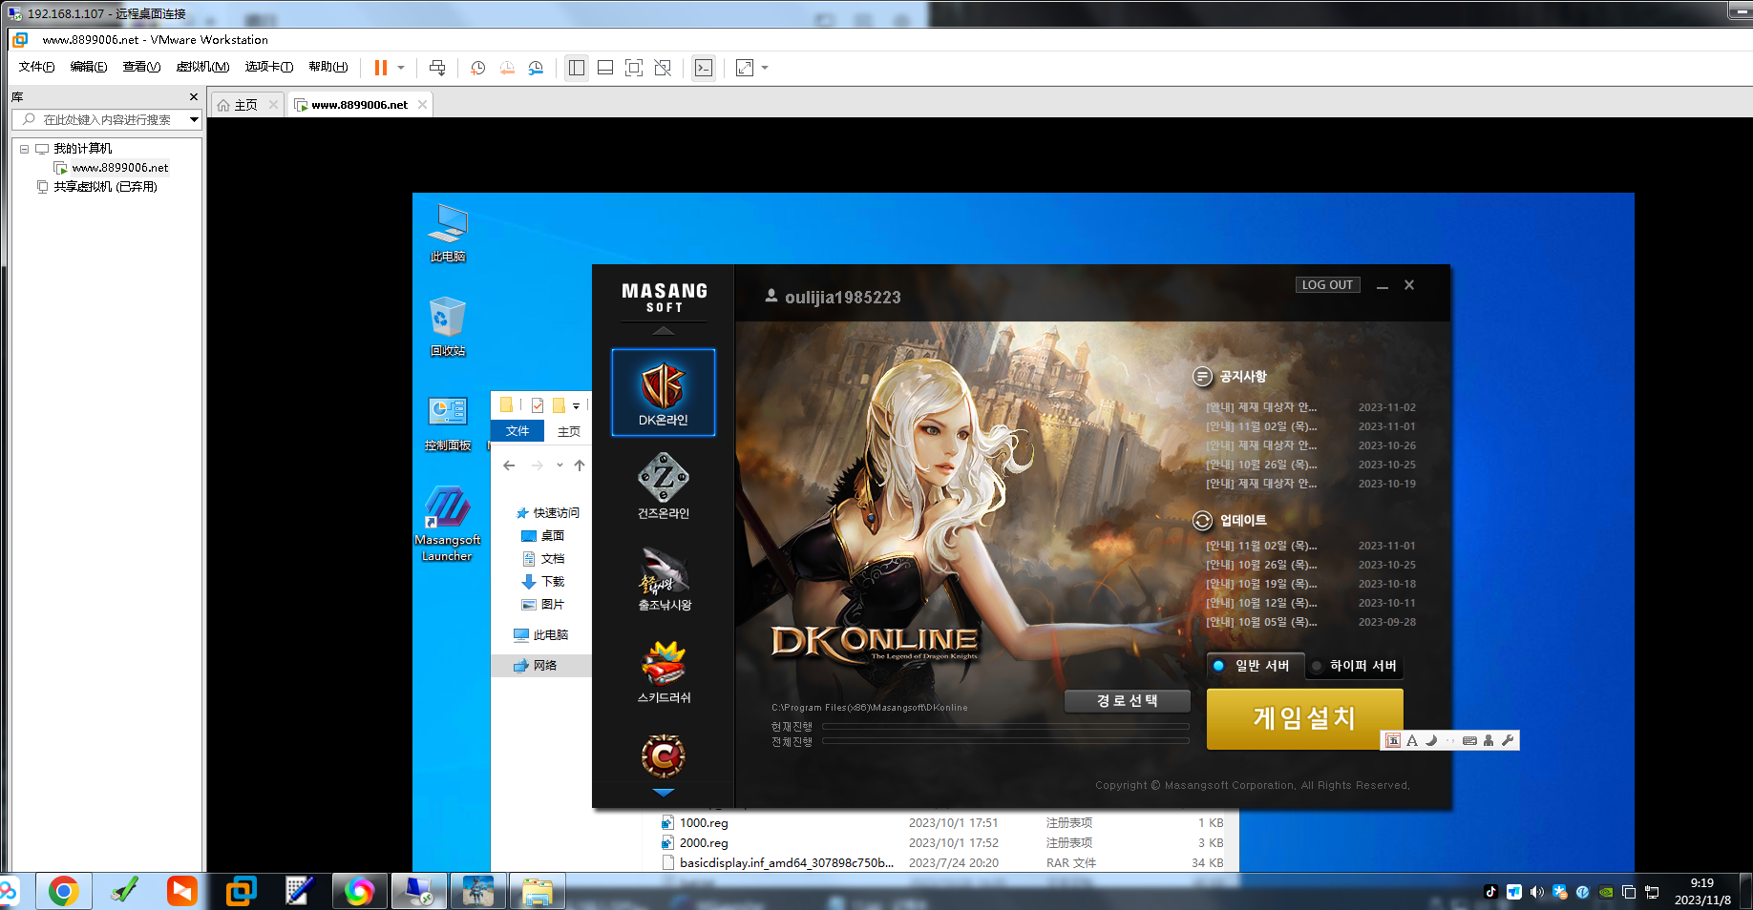Open the snapshot manager icon
1753x910 pixels.
536,68
